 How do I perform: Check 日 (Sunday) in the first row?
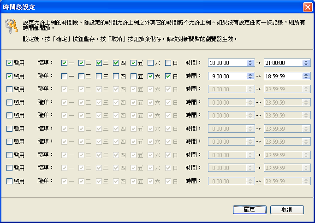pyautogui.click(x=168, y=63)
